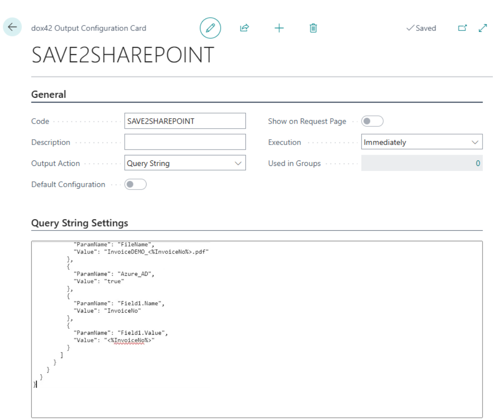Viewport: 493px width, 420px height.
Task: Toggle Default Configuration switch
Action: tap(136, 184)
